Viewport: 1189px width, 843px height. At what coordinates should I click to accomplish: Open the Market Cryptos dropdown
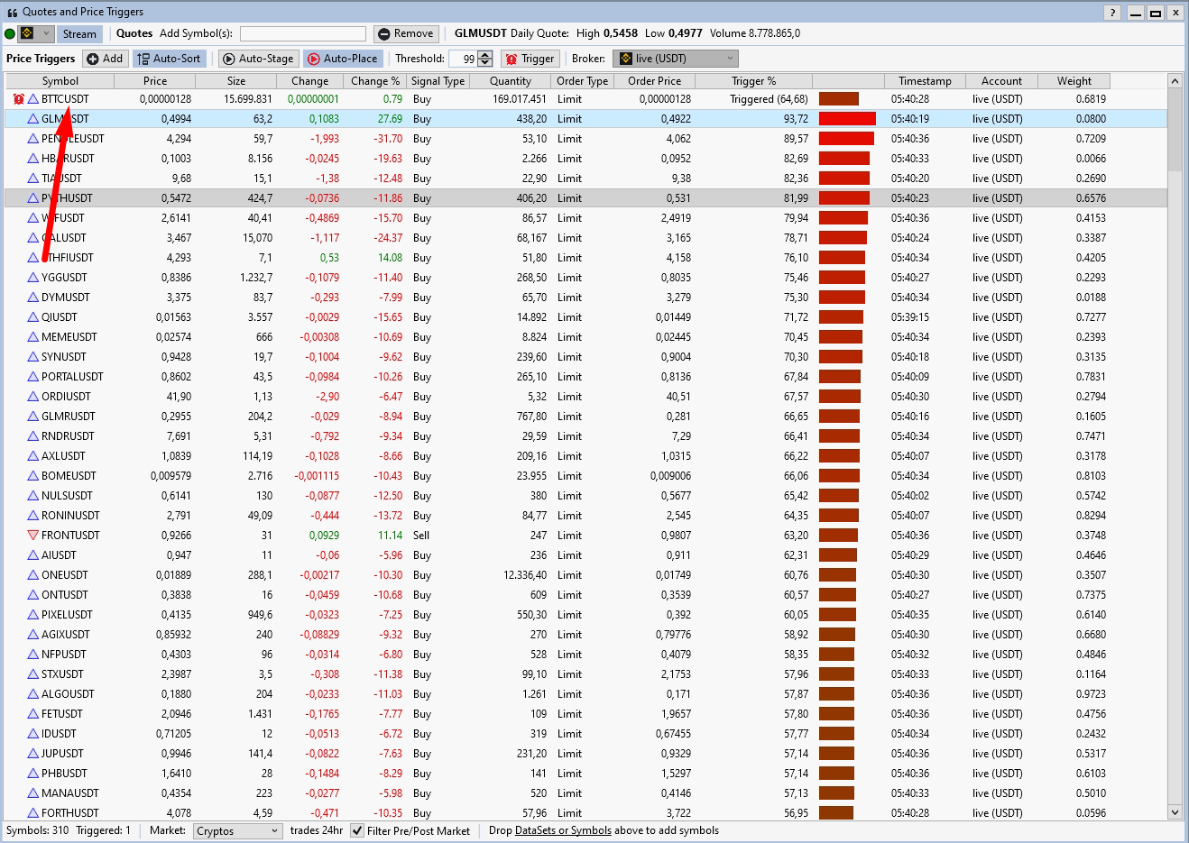point(237,831)
